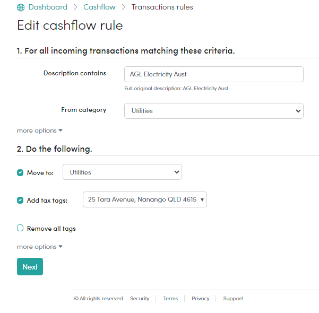
Task: Open the Support footer link
Action: click(x=233, y=299)
